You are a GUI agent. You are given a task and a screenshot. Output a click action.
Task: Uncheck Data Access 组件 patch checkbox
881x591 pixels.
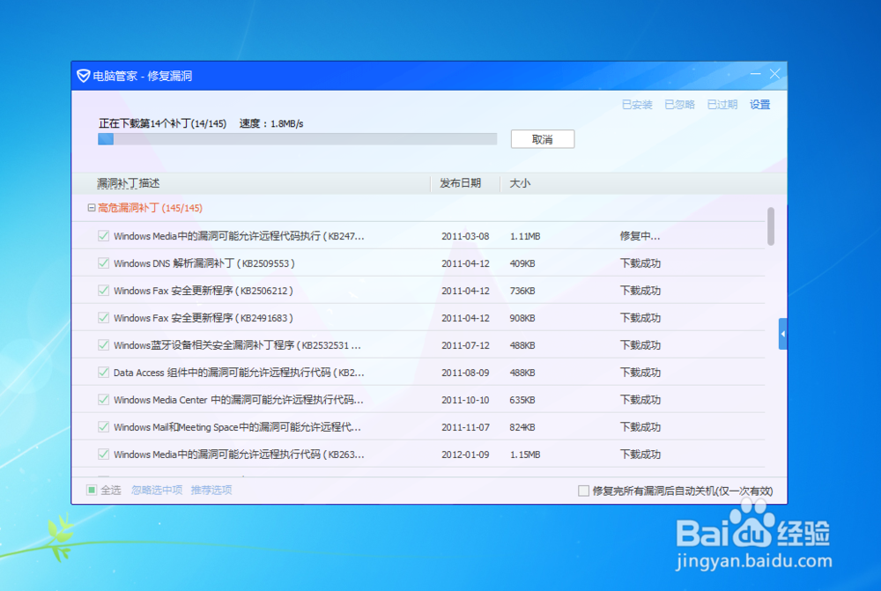[103, 373]
